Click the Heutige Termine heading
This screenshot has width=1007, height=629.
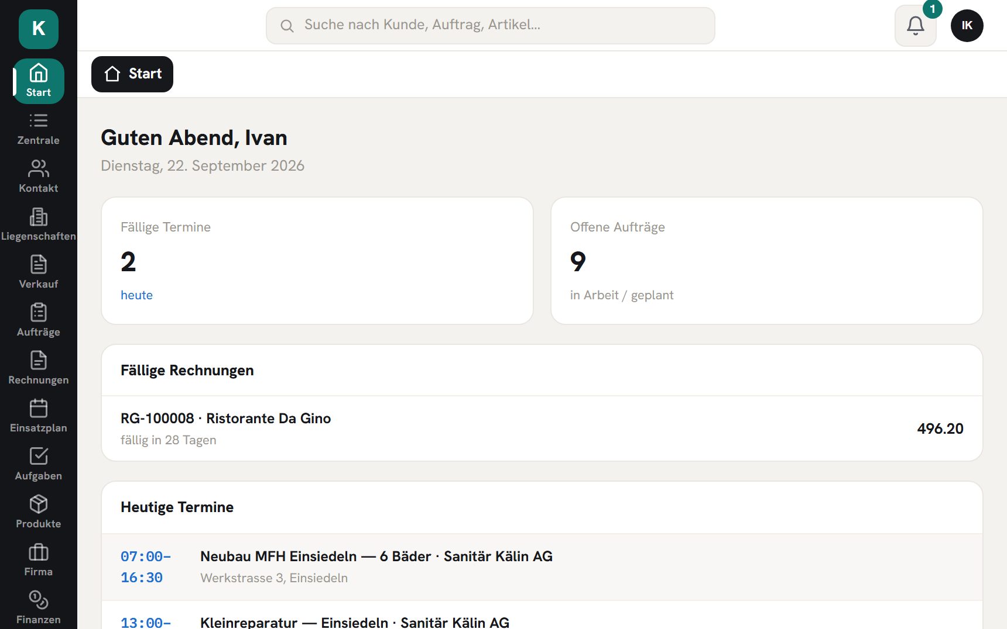click(x=177, y=507)
